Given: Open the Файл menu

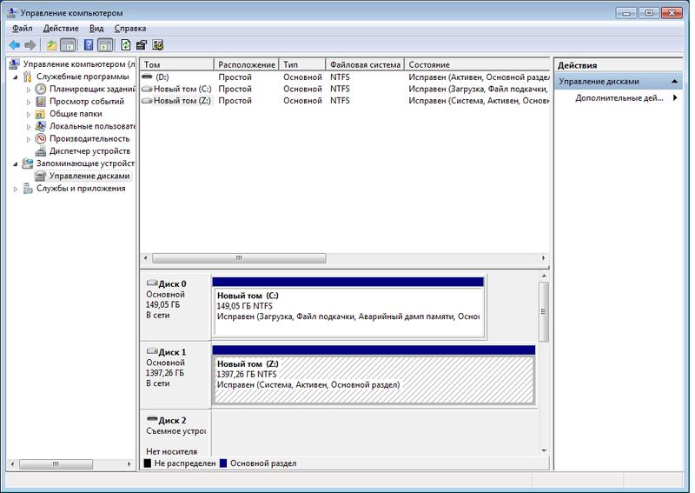Looking at the screenshot, I should 23,29.
